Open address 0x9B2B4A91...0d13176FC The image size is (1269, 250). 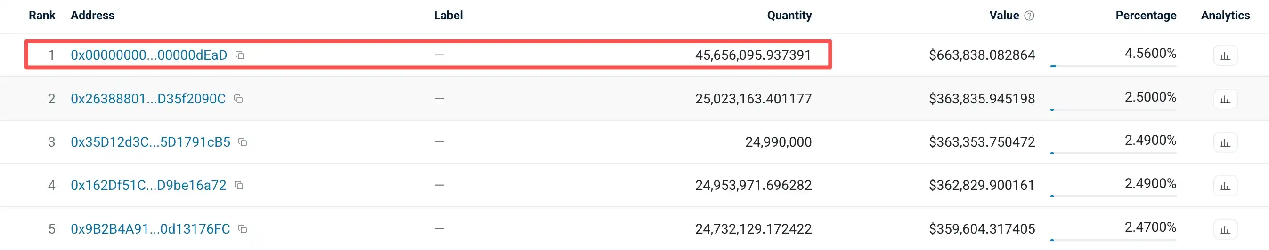[x=150, y=229]
